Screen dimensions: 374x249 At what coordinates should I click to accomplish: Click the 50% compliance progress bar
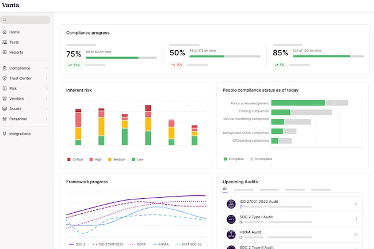[x=225, y=56]
